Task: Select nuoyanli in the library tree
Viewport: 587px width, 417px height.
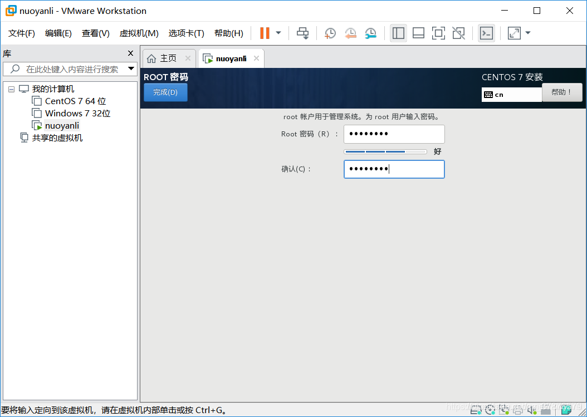Action: coord(62,126)
